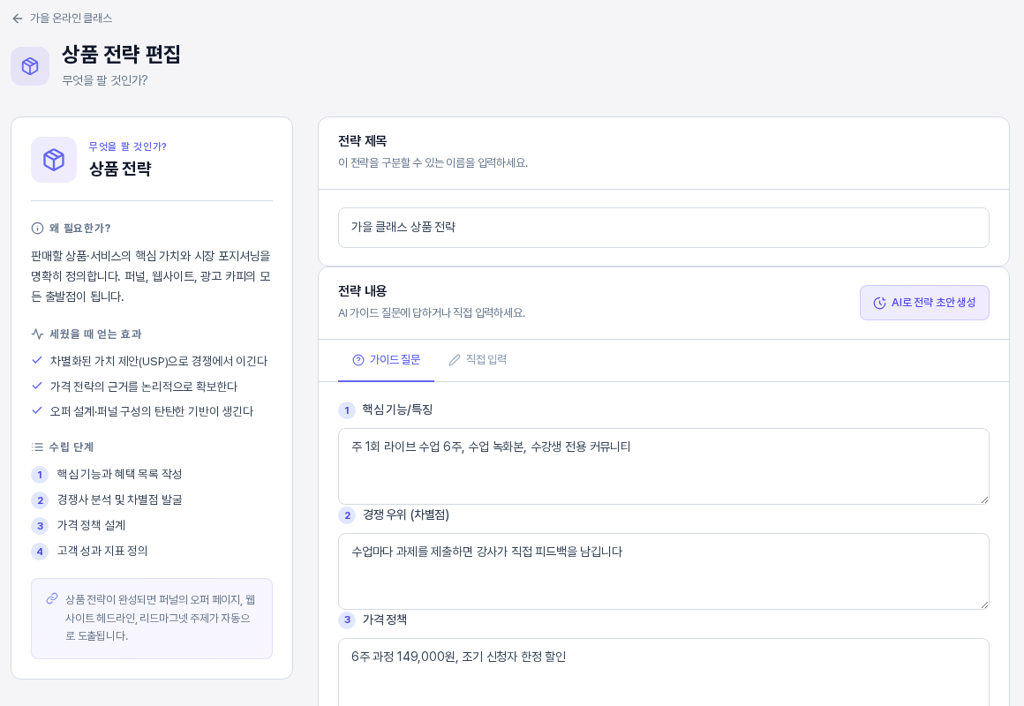
Task: Click the 가격 정책 question label
Action: click(x=385, y=620)
